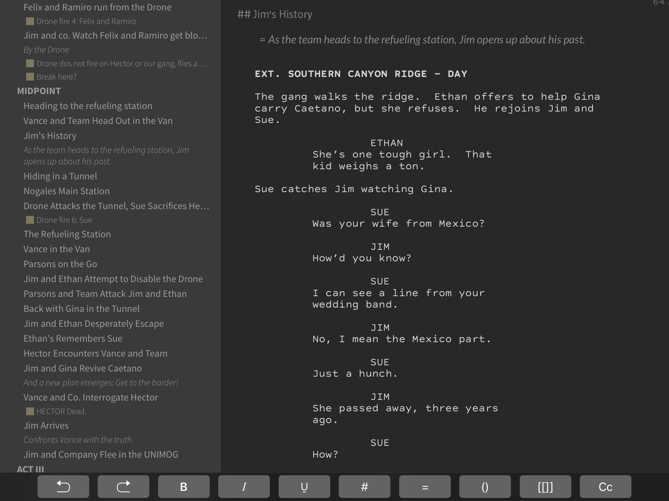This screenshot has width=669, height=501.
Task: Open 'Vance in the Van' outline entry
Action: click(57, 249)
